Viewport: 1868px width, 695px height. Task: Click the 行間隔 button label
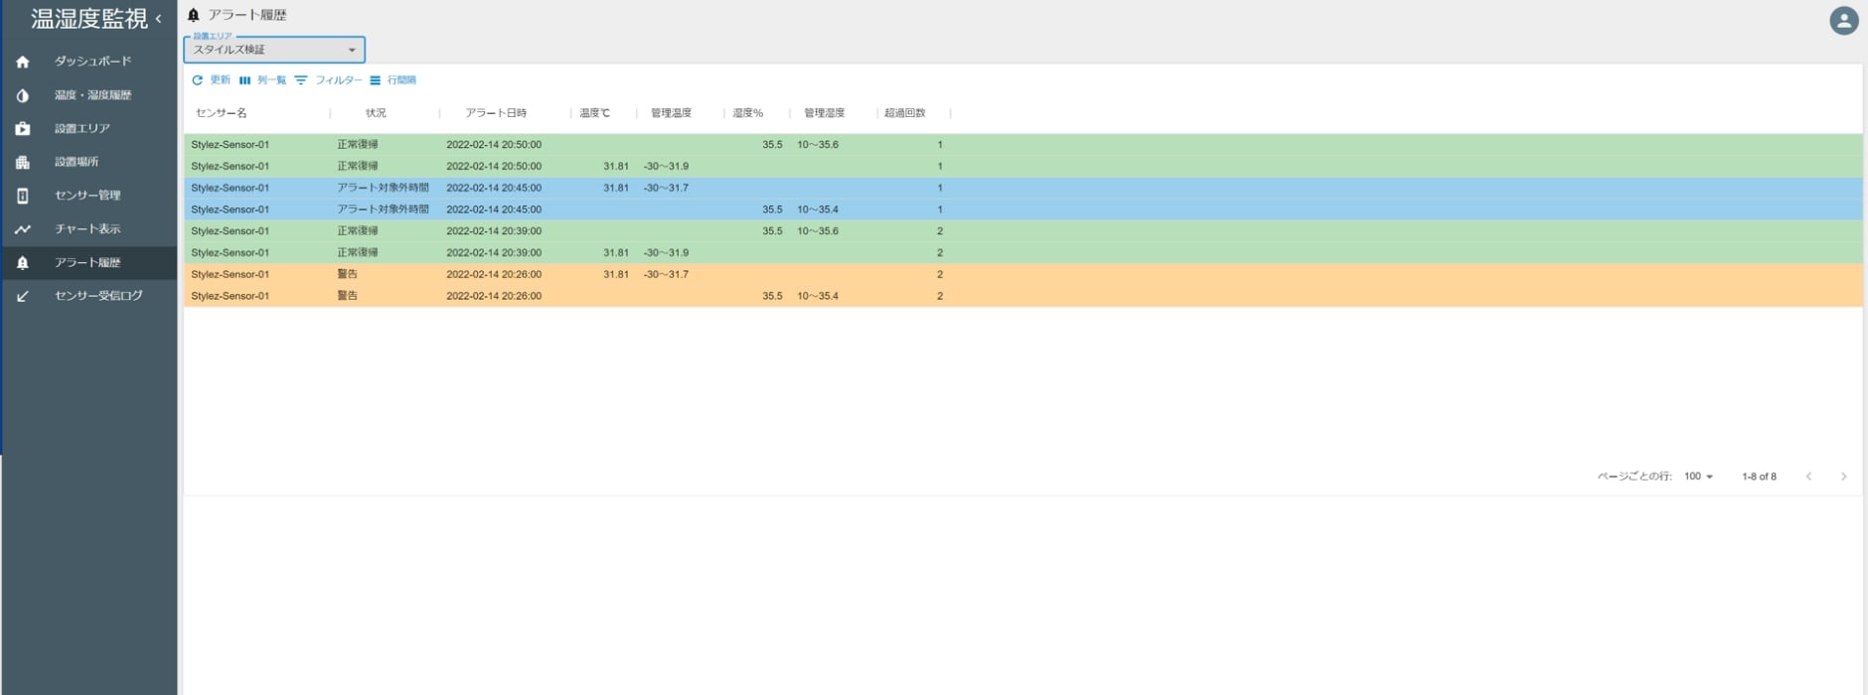coord(401,80)
